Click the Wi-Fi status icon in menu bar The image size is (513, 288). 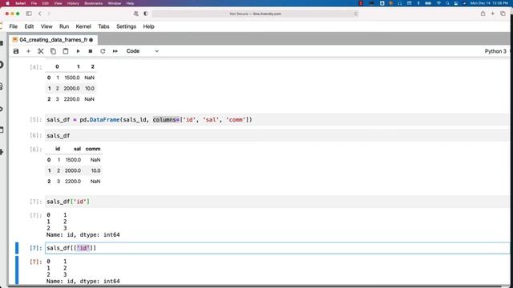click(438, 3)
